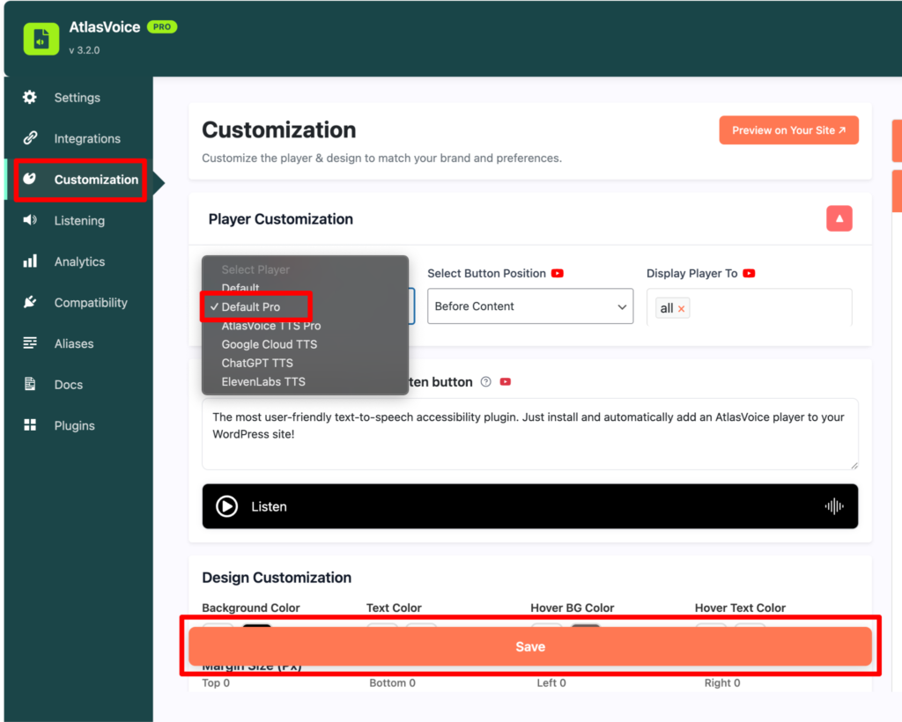Choose ElevenLabs TTS player option
Screen dimensions: 902x722
point(263,382)
